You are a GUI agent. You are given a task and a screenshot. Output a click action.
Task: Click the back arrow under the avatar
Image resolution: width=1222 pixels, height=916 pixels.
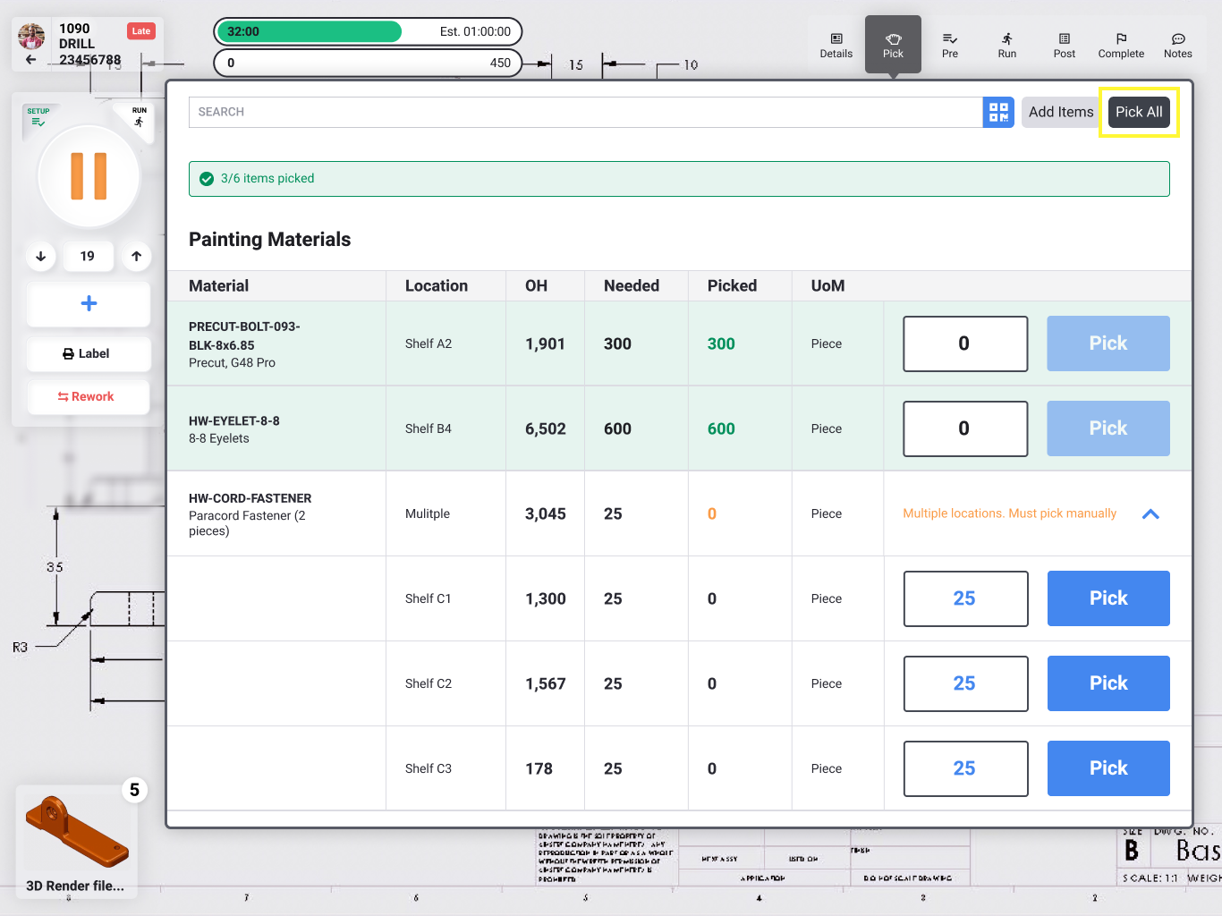pyautogui.click(x=31, y=60)
